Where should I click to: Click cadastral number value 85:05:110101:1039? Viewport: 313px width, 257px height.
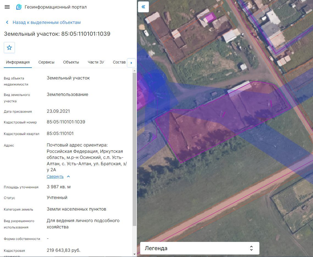pos(66,122)
